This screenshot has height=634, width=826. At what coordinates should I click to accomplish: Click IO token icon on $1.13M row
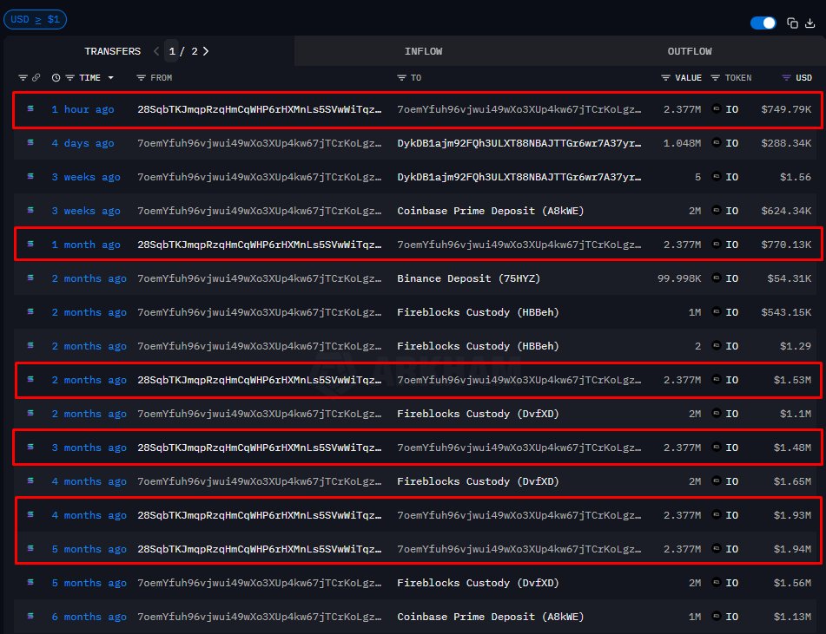pyautogui.click(x=716, y=616)
